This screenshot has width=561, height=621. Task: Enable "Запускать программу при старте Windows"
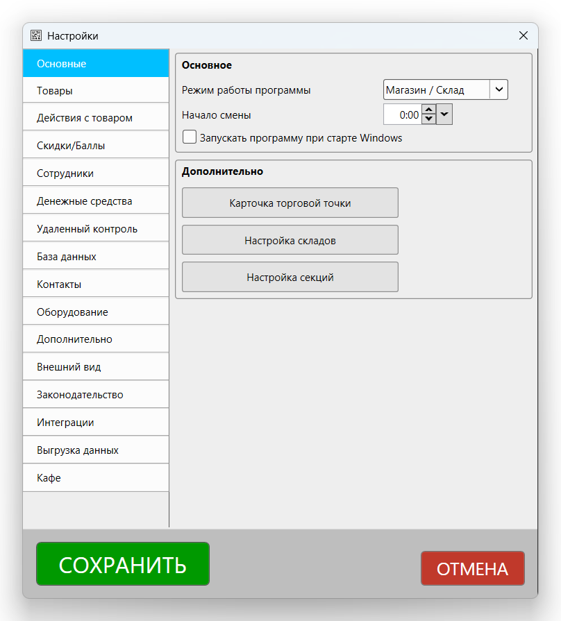(x=189, y=137)
